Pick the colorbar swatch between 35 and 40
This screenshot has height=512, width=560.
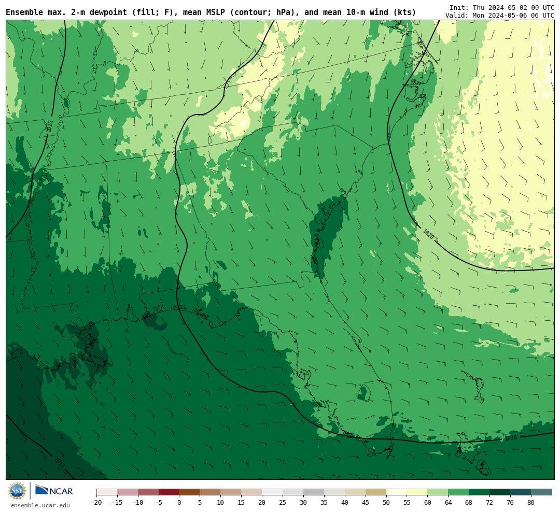pos(334,492)
